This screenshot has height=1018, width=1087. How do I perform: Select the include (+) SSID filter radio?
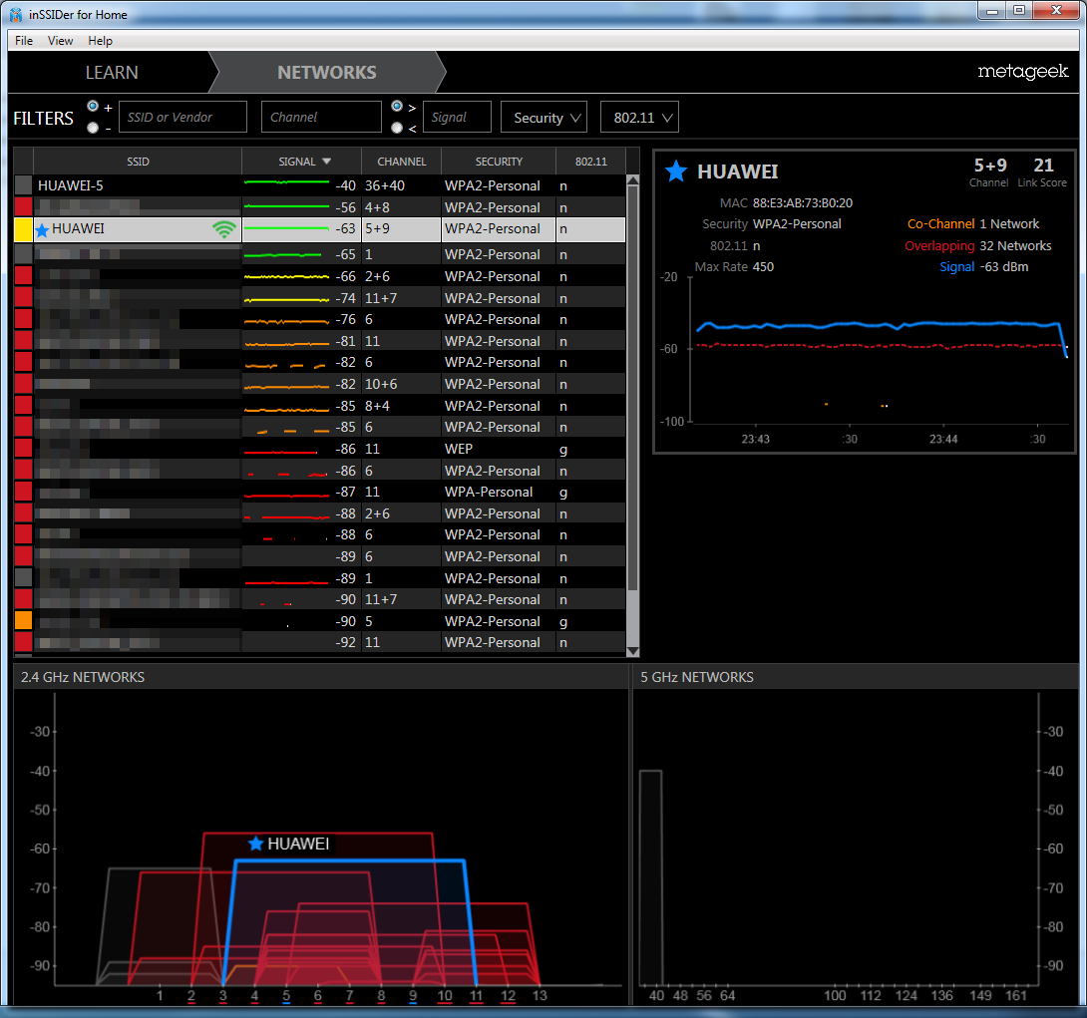[93, 106]
